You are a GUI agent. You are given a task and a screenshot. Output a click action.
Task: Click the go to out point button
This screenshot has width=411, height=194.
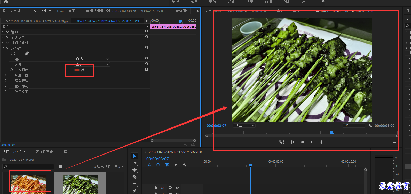320,142
